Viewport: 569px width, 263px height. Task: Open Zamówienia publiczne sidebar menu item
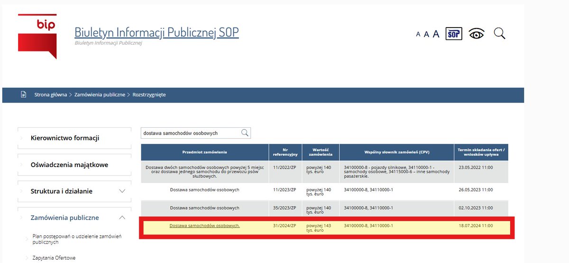64,218
